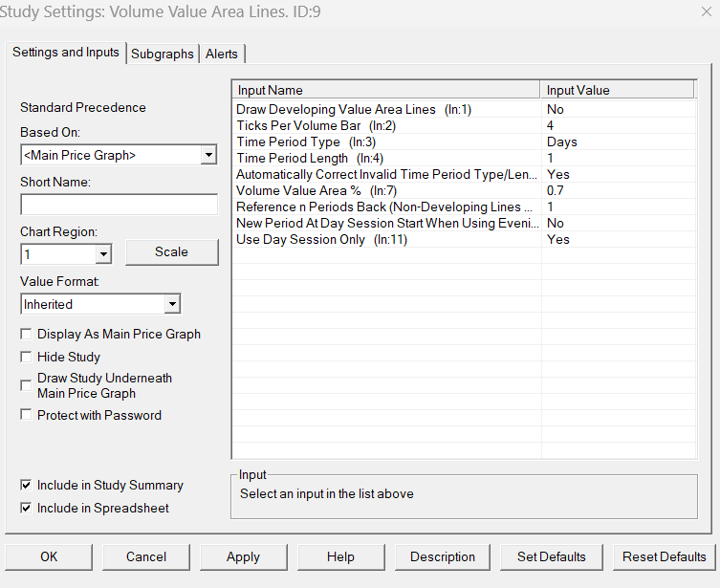Uncheck Include in Spreadsheet checkbox

26,508
